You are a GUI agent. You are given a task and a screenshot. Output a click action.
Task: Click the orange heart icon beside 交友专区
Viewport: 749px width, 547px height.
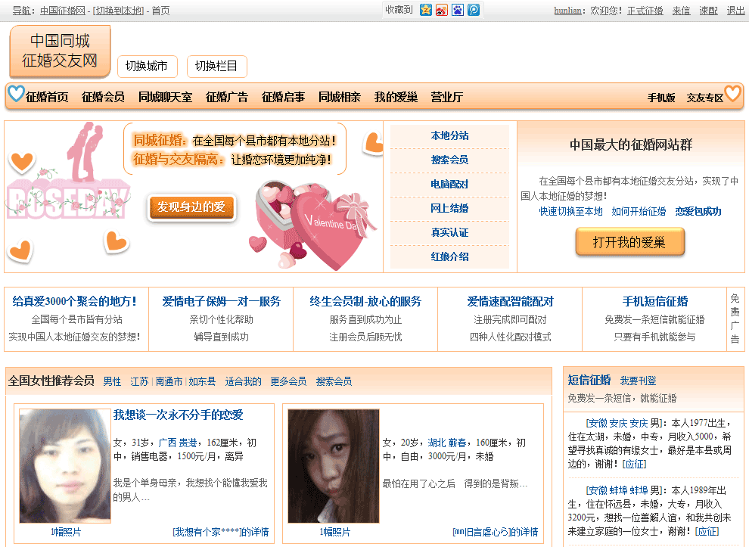point(732,95)
